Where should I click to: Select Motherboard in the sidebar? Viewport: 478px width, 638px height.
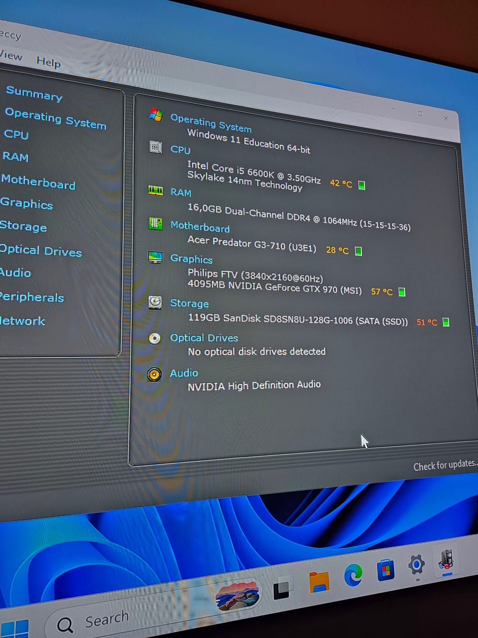point(38,181)
